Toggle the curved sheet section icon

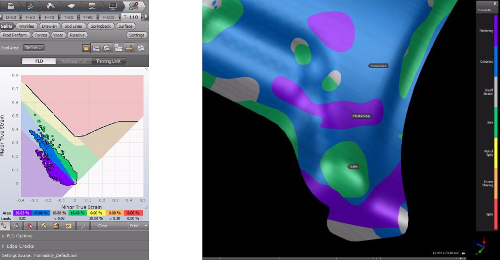[107, 48]
